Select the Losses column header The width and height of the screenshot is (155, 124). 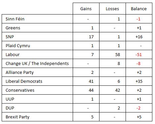112,9
